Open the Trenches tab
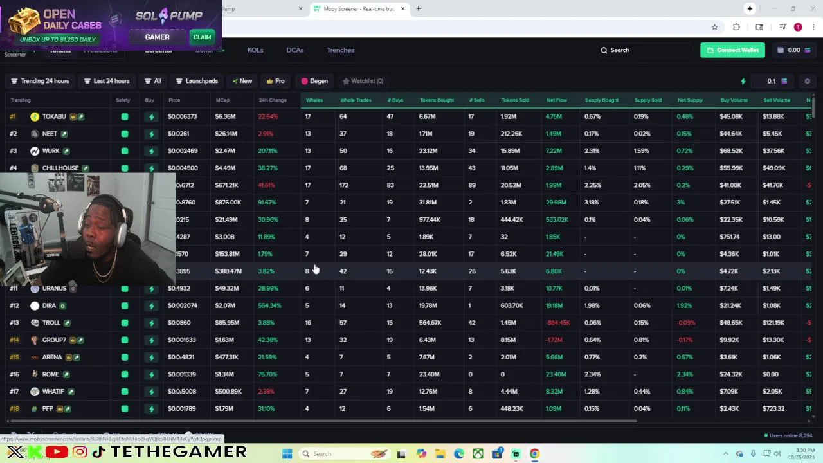823x463 pixels. (x=340, y=50)
